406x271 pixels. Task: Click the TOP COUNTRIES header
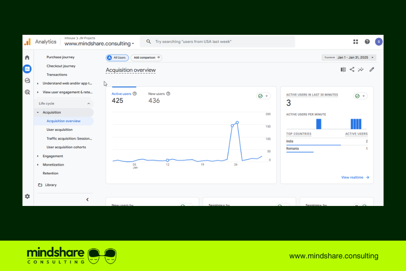click(299, 134)
